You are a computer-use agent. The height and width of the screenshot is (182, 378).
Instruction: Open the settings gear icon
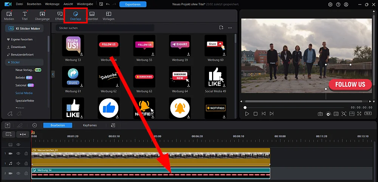tap(330, 4)
